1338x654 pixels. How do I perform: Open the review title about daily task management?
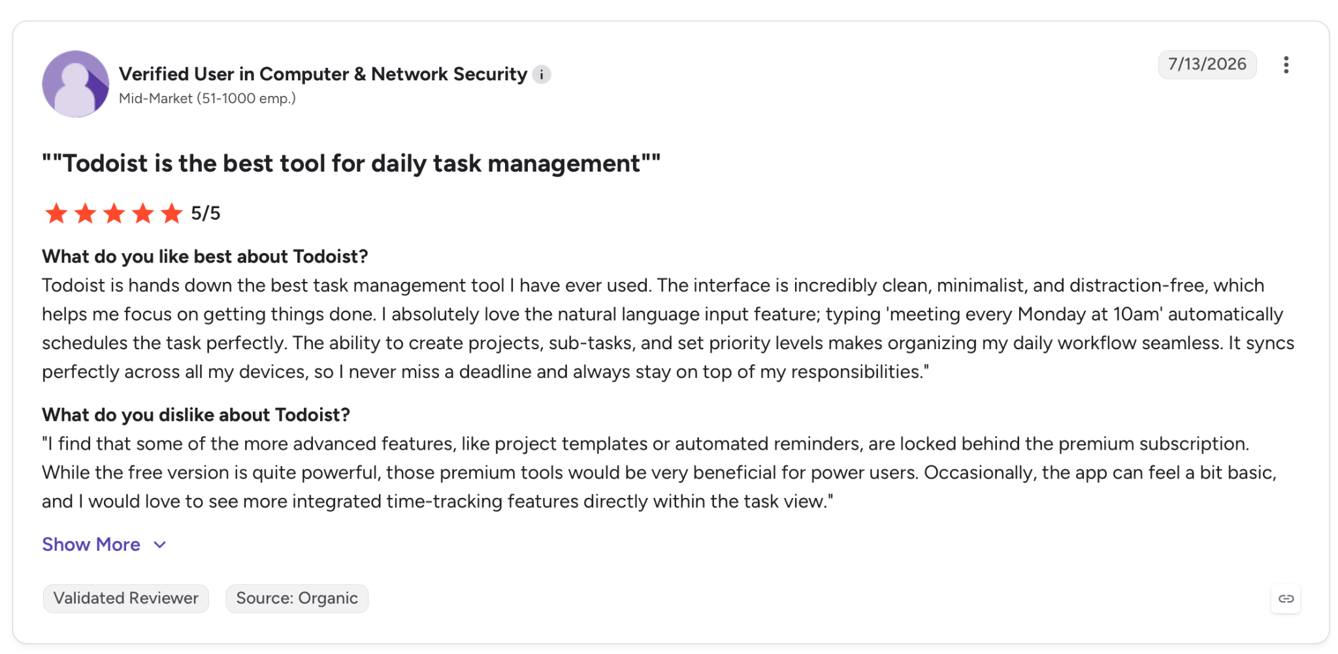click(351, 163)
